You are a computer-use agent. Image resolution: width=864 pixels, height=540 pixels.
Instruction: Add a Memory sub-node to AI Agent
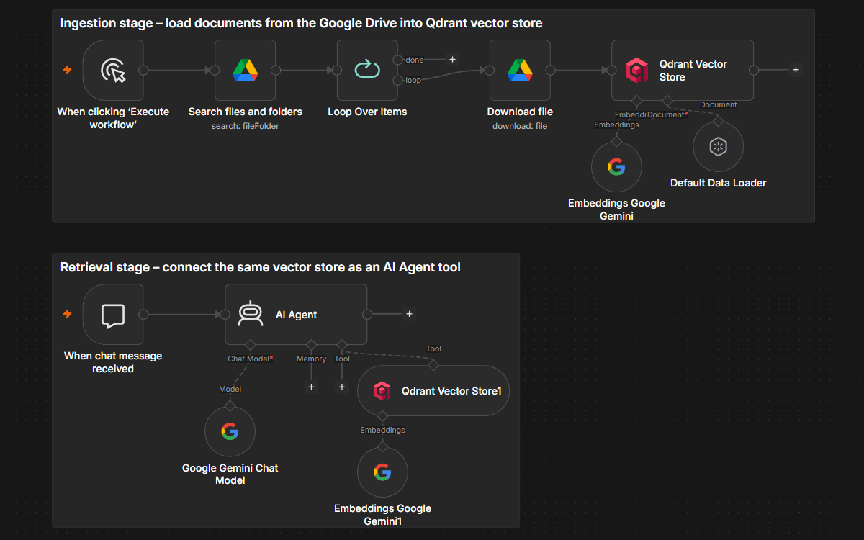pos(311,387)
